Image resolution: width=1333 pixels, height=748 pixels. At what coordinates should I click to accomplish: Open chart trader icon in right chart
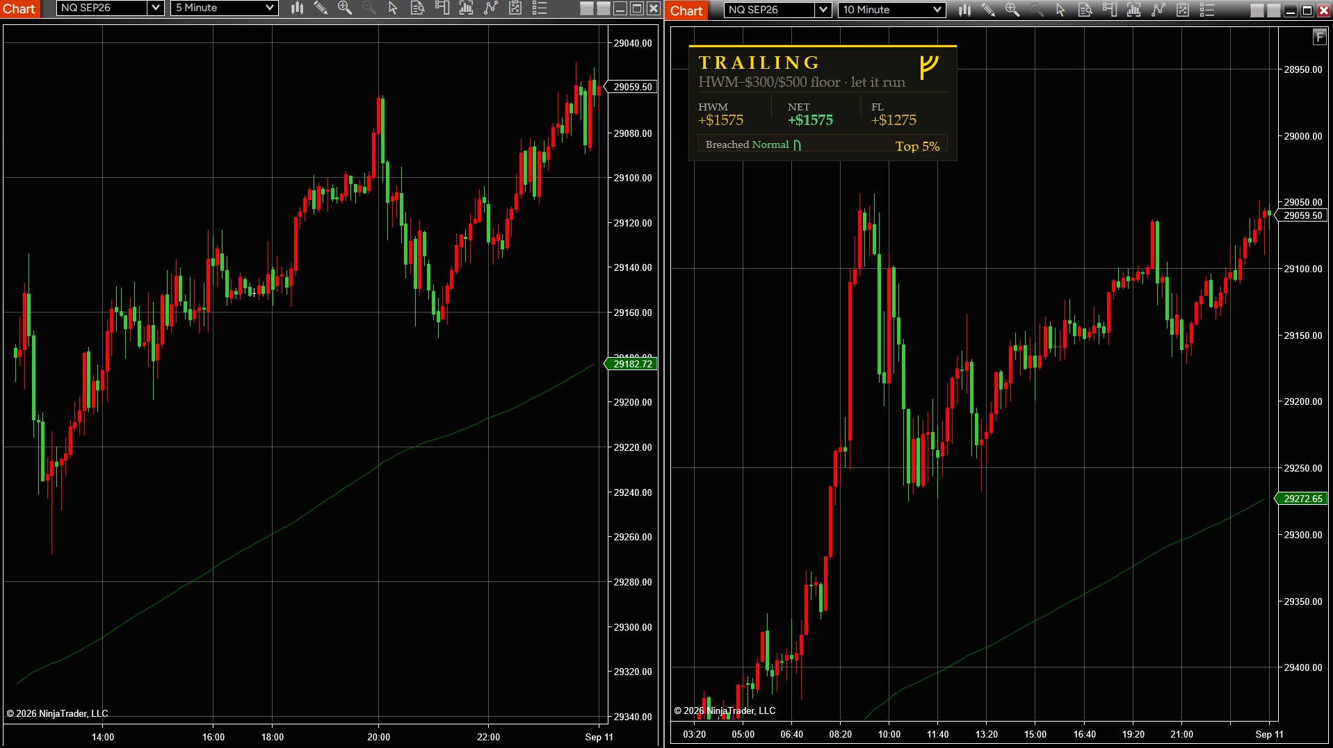(x=1109, y=10)
